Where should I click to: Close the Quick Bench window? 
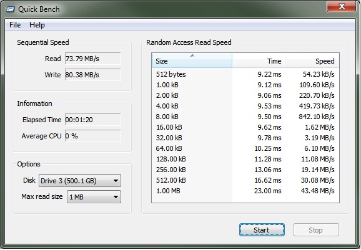[342, 6]
